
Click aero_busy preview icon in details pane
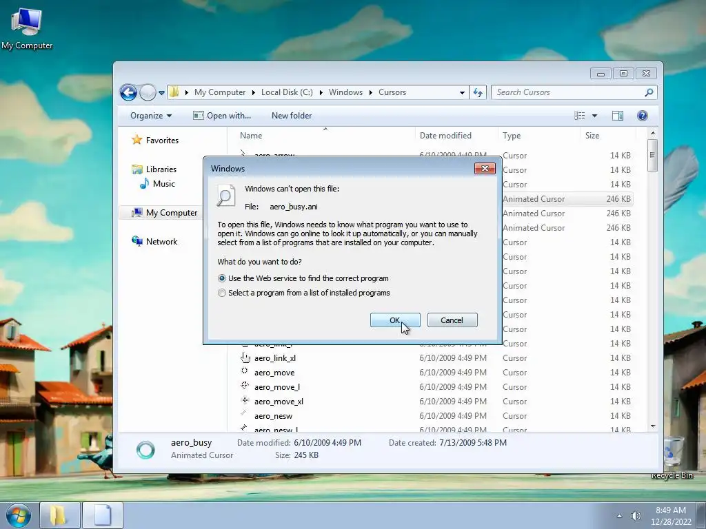click(145, 450)
